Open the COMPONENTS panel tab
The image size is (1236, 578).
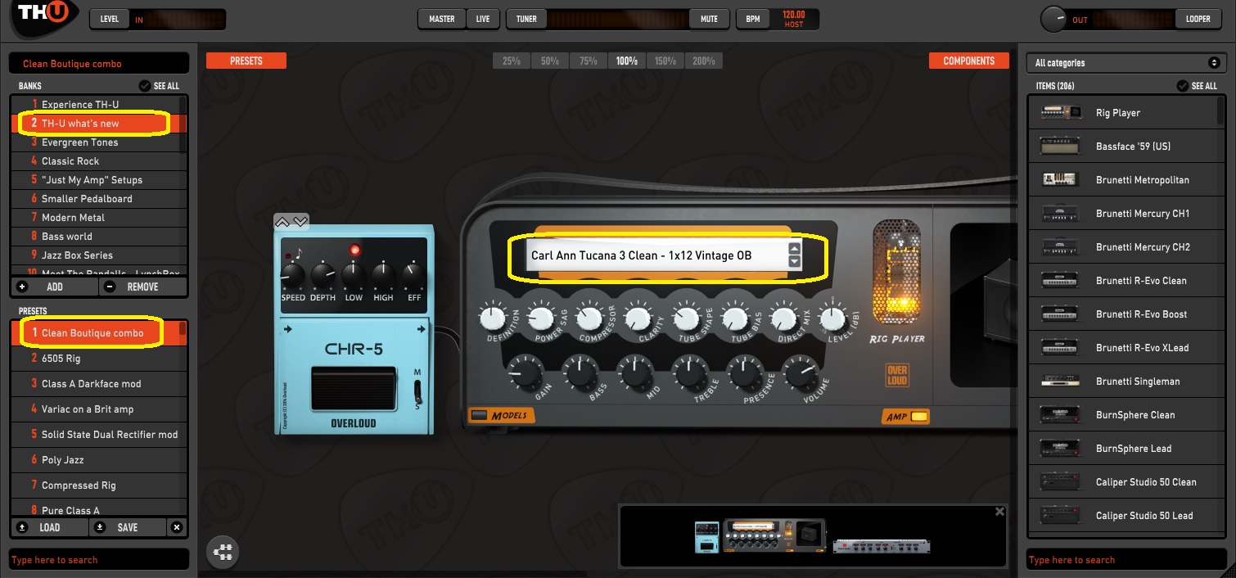click(969, 61)
